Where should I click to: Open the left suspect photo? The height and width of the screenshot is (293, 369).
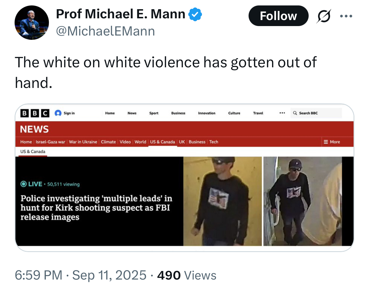coord(223,201)
